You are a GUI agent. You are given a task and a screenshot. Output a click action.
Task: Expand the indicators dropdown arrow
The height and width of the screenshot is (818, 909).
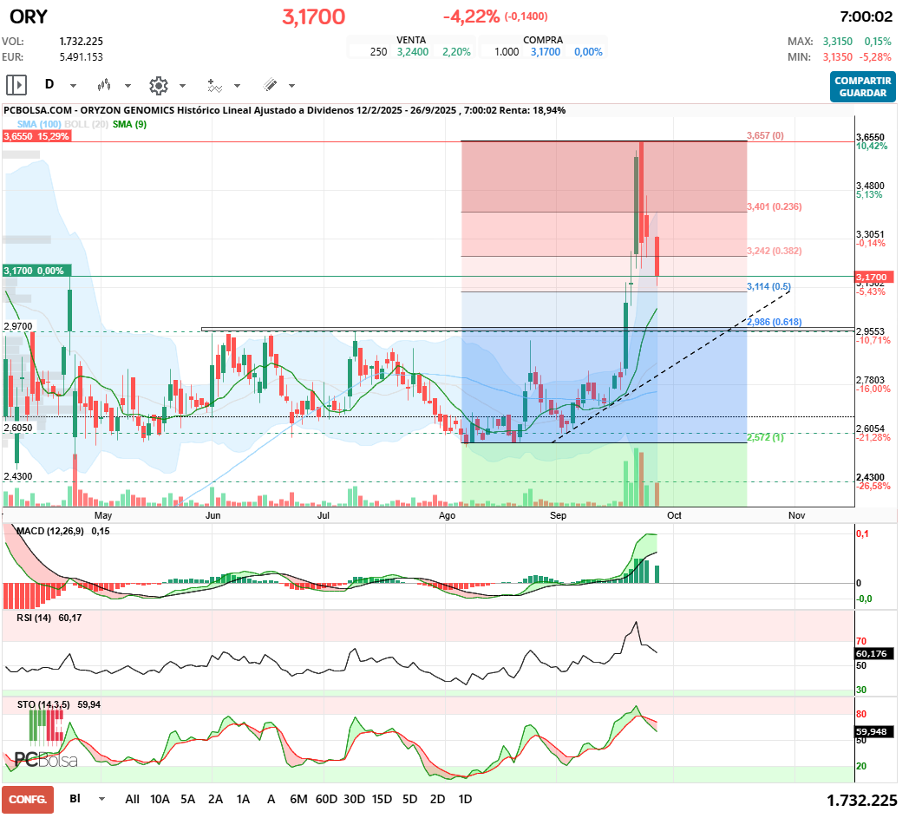(237, 86)
